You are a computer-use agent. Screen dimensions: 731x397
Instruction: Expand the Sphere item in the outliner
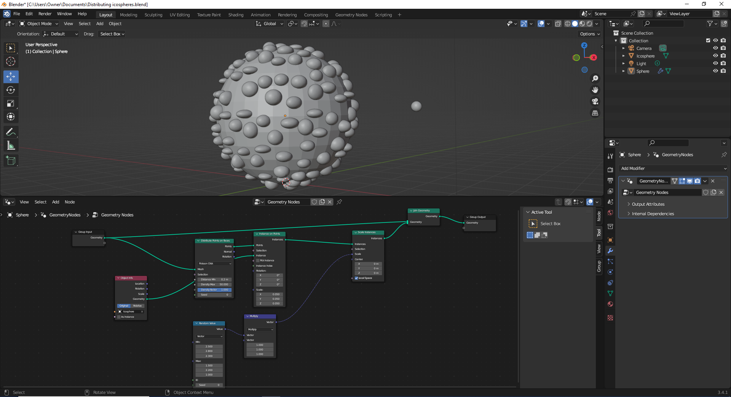[x=623, y=71]
